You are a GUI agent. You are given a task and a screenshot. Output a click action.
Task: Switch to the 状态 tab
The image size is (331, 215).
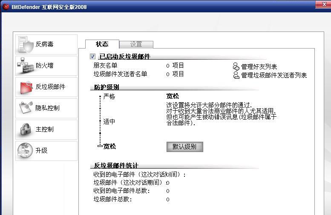102,44
